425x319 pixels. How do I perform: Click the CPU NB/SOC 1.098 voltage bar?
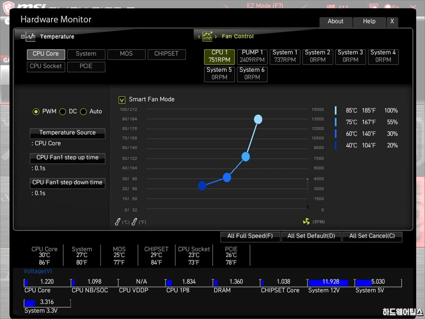pyautogui.click(x=95, y=282)
